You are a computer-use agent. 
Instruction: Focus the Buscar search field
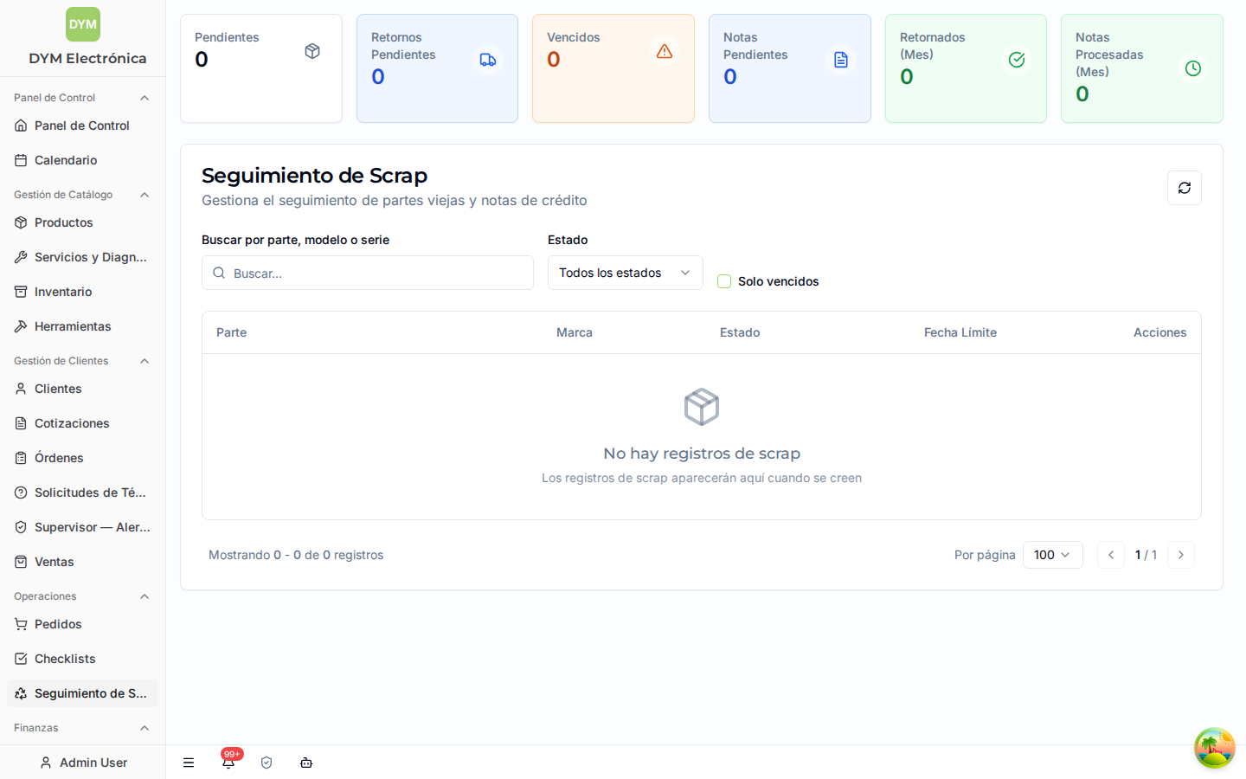[367, 273]
